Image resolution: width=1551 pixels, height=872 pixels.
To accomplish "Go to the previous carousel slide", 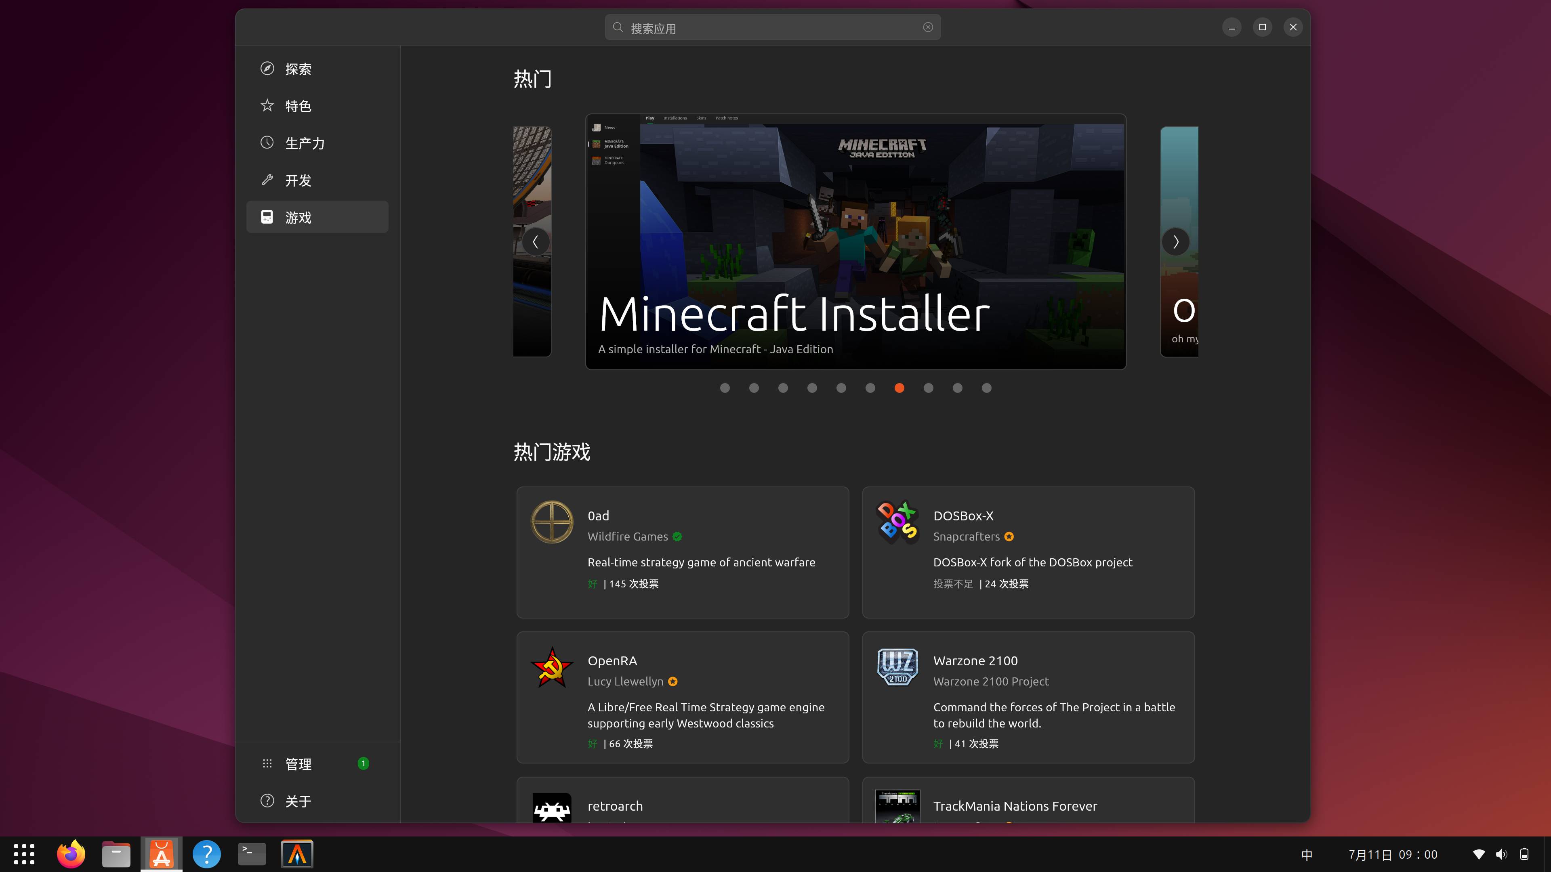I will coord(535,242).
